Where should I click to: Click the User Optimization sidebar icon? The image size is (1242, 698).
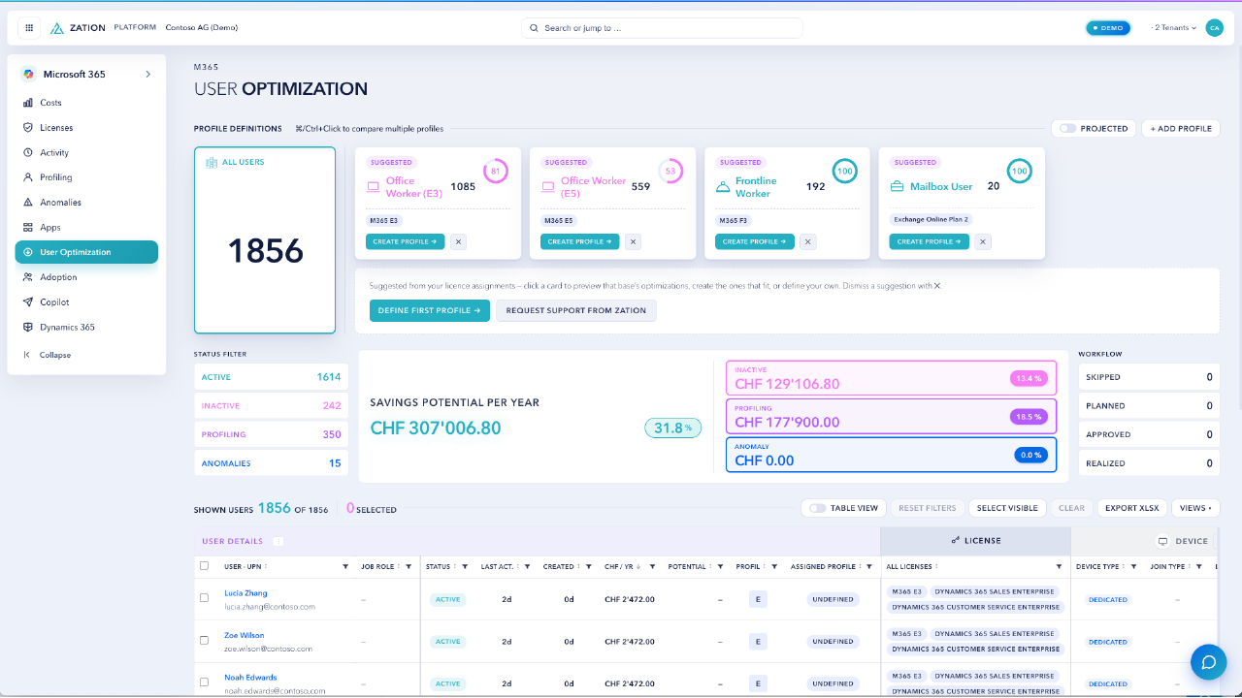(x=28, y=252)
